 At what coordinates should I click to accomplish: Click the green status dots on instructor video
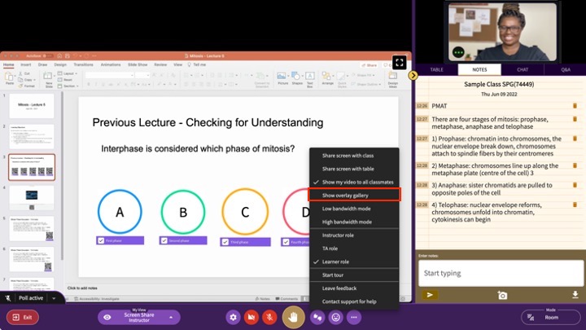coord(458,52)
